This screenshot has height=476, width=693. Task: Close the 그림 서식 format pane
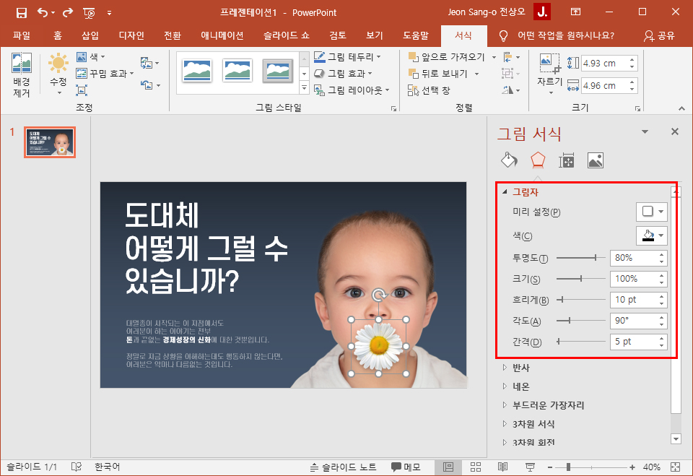pyautogui.click(x=674, y=131)
